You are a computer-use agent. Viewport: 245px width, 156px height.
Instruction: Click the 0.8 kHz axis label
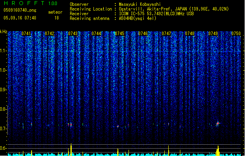[x=4, y=109]
